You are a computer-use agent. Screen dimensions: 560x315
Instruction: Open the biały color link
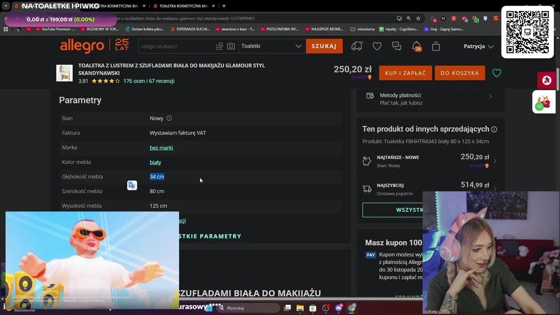[155, 162]
